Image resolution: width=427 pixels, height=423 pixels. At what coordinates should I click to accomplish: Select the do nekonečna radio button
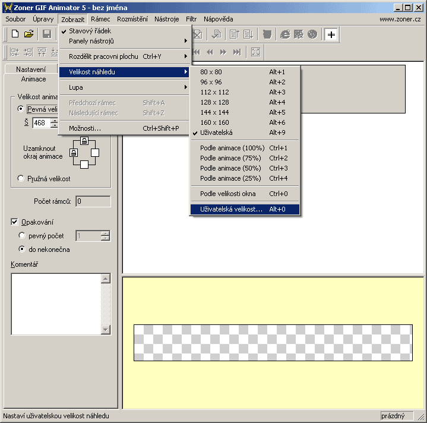22,249
